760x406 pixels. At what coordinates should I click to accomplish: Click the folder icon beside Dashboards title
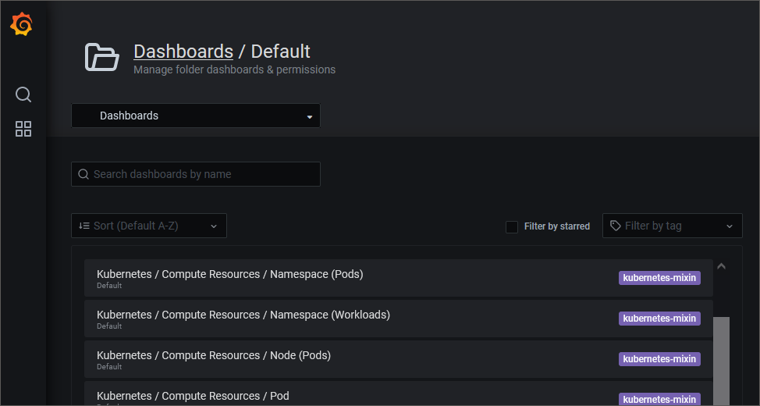click(x=102, y=58)
